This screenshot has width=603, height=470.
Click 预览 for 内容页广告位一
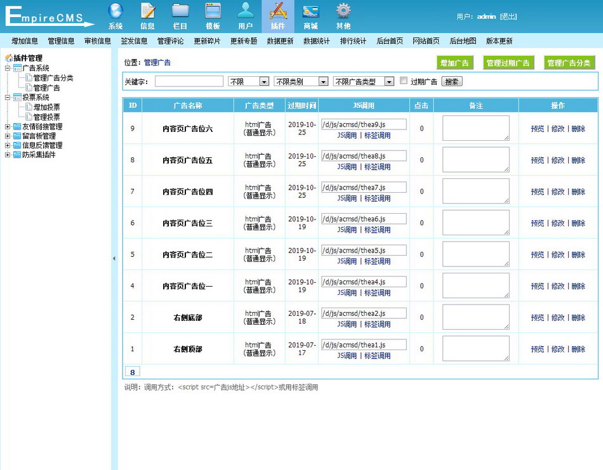537,286
